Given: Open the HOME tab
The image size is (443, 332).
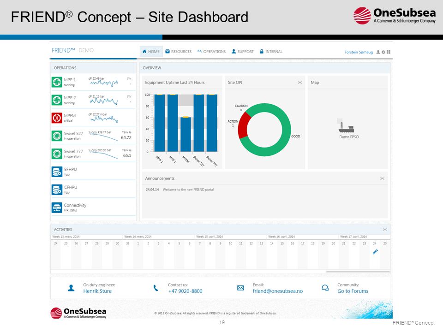Looking at the screenshot, I should click(151, 51).
